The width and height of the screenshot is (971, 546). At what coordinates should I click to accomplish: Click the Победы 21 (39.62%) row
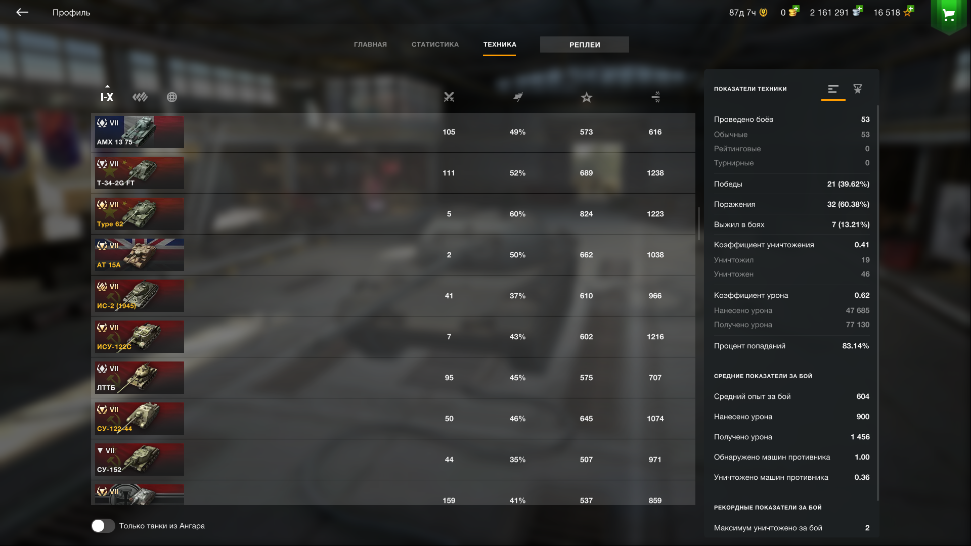click(x=791, y=184)
